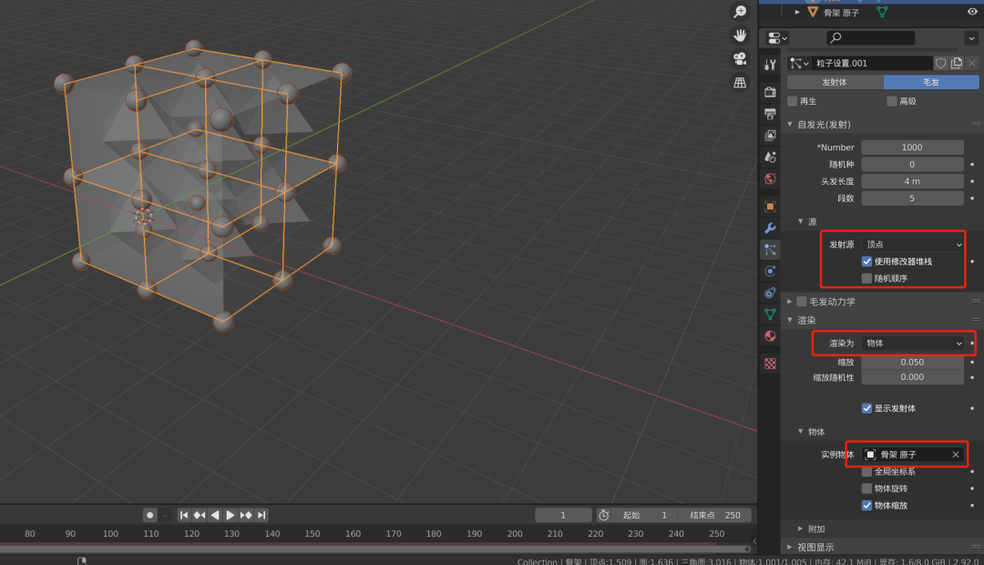The width and height of the screenshot is (984, 565).
Task: Click the viewport zoom magnifier icon
Action: coord(741,12)
